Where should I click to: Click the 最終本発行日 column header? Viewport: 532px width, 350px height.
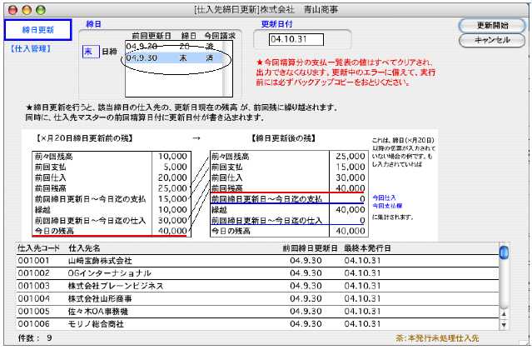click(369, 248)
